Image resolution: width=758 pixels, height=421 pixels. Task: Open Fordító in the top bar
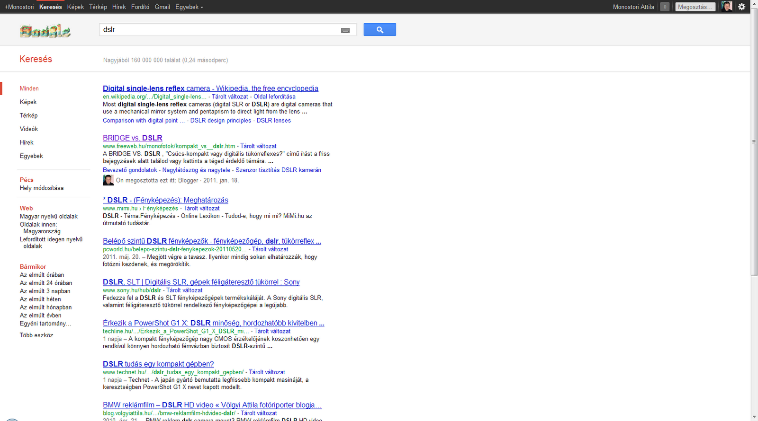pyautogui.click(x=140, y=7)
